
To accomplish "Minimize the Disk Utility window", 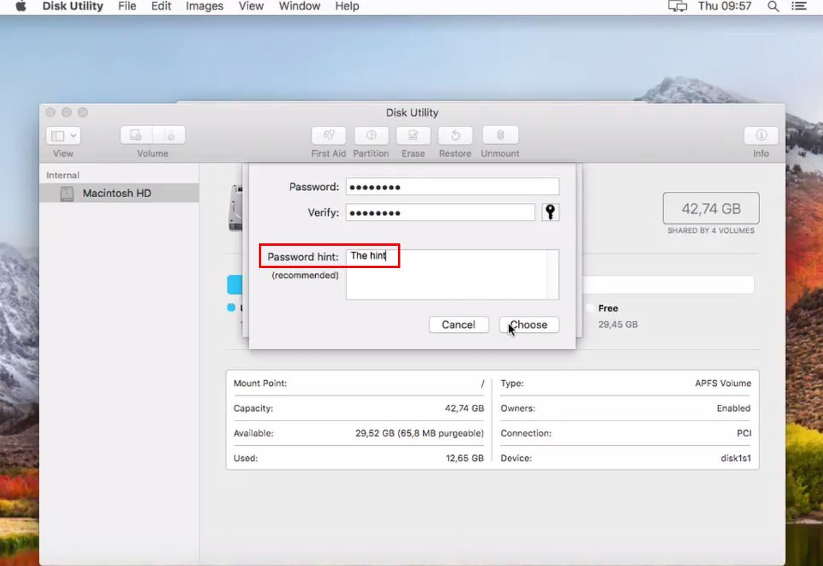I will tap(66, 112).
